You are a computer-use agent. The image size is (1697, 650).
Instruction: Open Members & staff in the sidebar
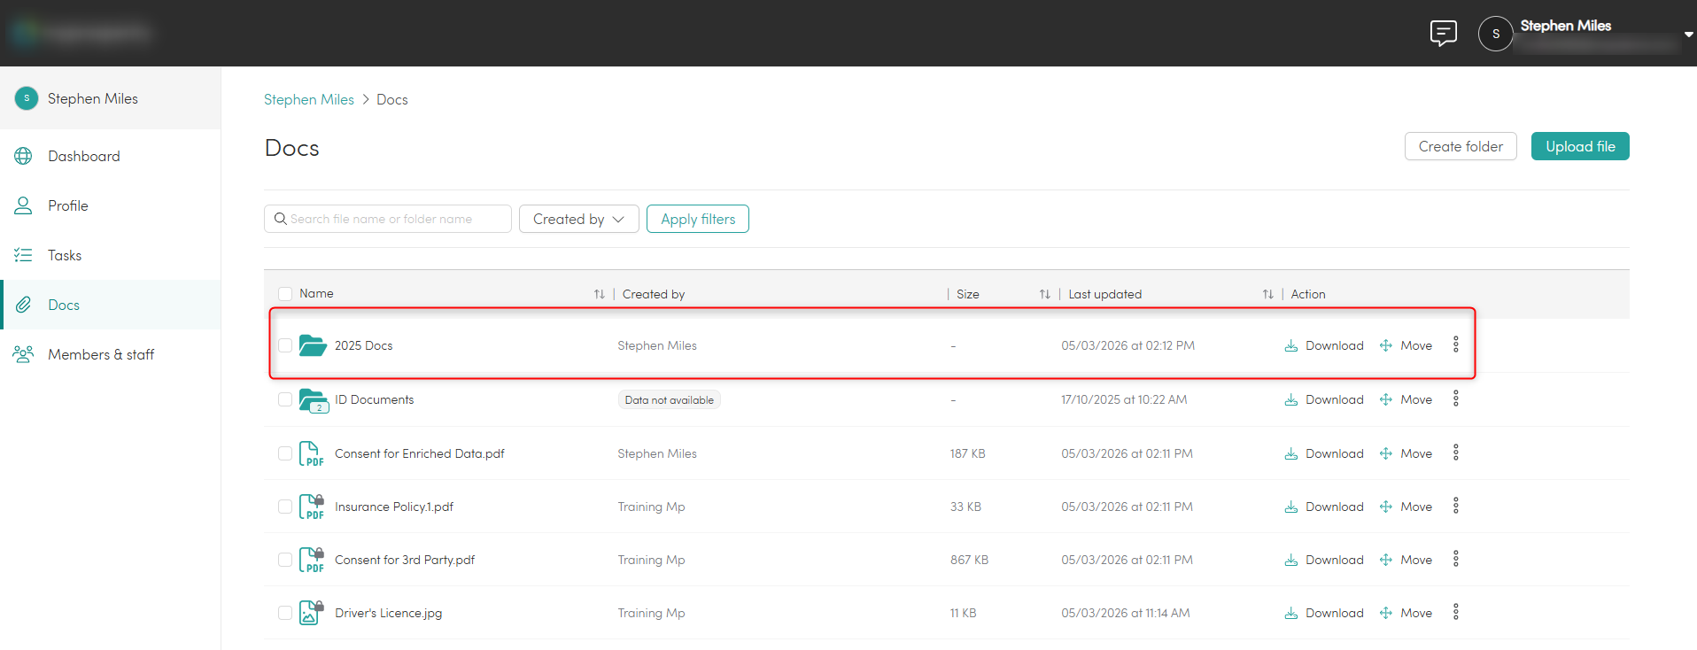[x=111, y=354]
